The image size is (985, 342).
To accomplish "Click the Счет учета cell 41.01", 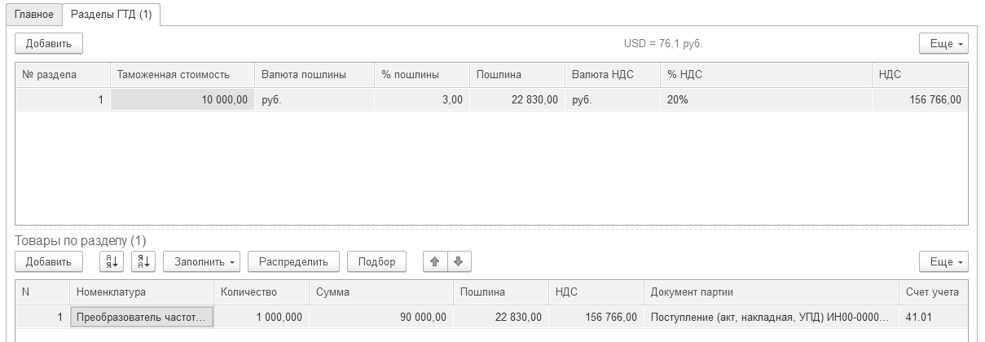I will (932, 317).
